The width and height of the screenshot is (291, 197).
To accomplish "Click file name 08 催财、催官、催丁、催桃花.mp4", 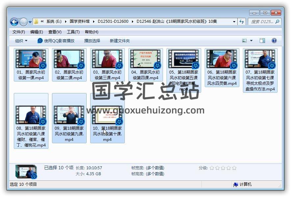I will (x=31, y=137).
